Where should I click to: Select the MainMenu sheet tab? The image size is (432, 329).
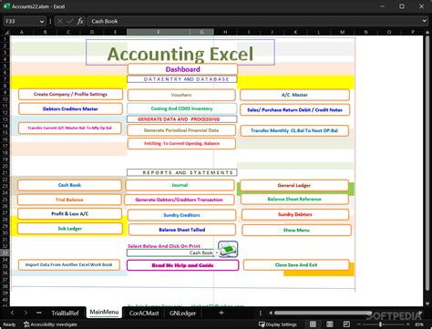104,312
